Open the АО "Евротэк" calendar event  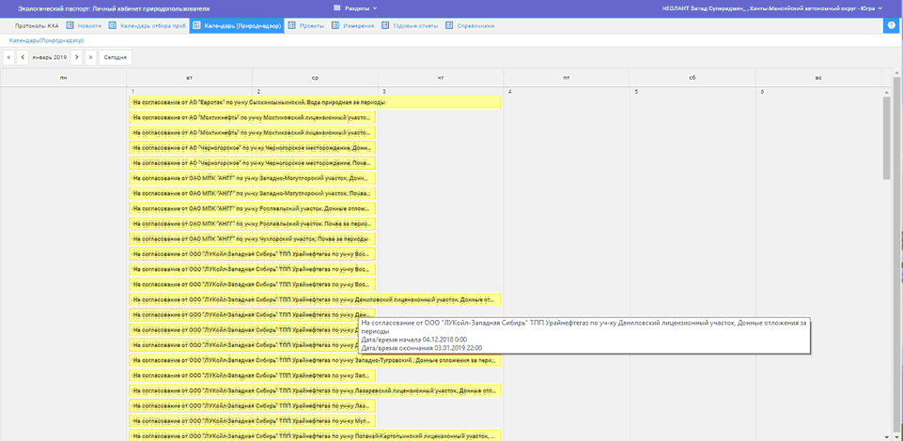point(315,102)
